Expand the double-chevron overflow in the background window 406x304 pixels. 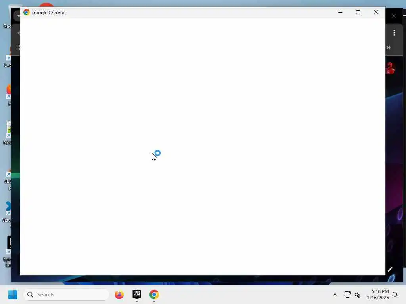click(x=389, y=47)
